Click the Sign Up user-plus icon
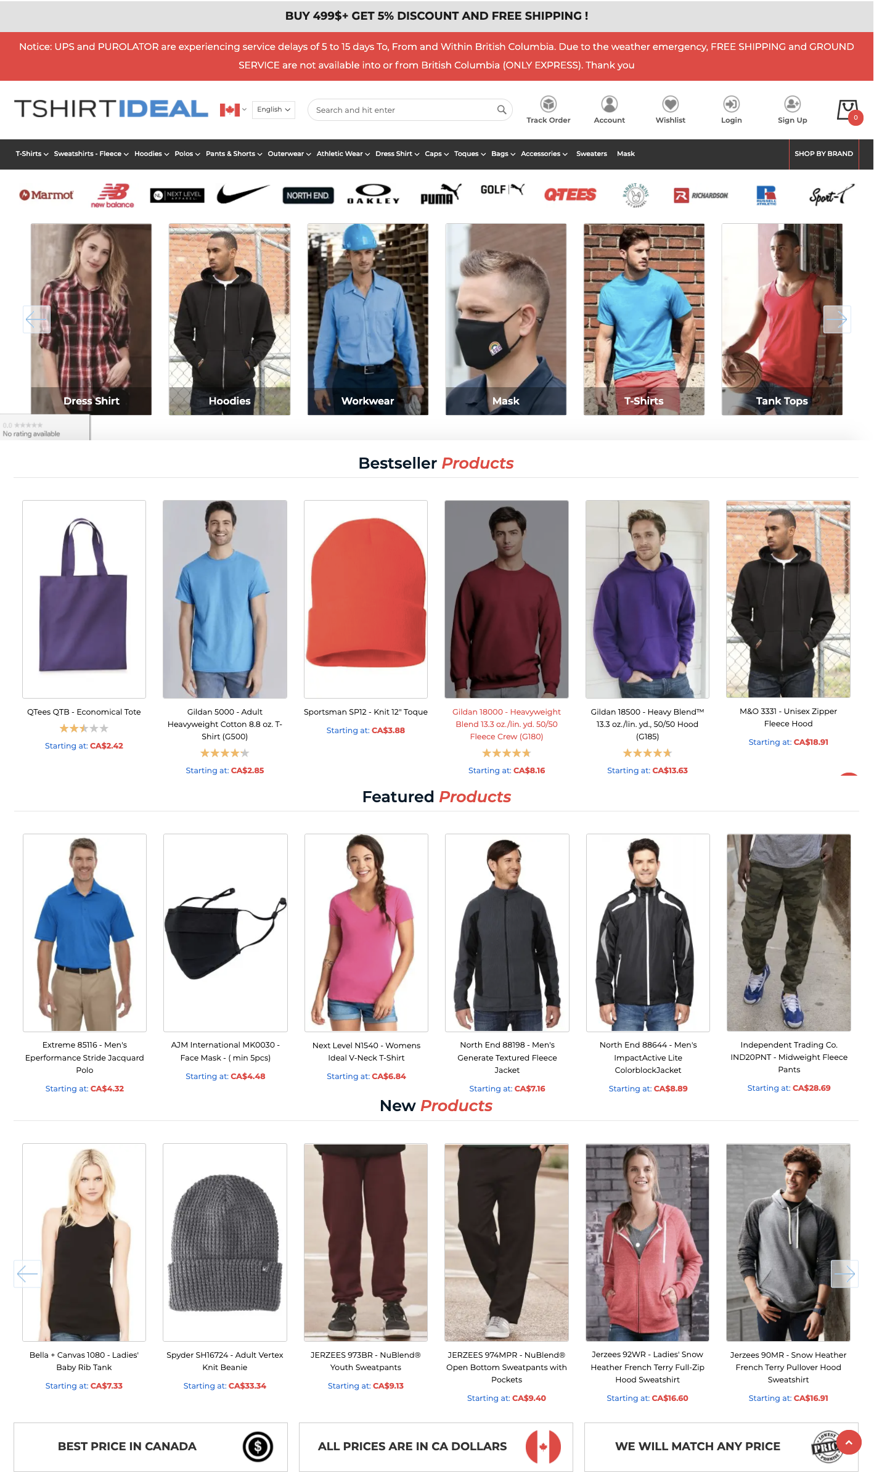This screenshot has width=874, height=1478. point(792,104)
